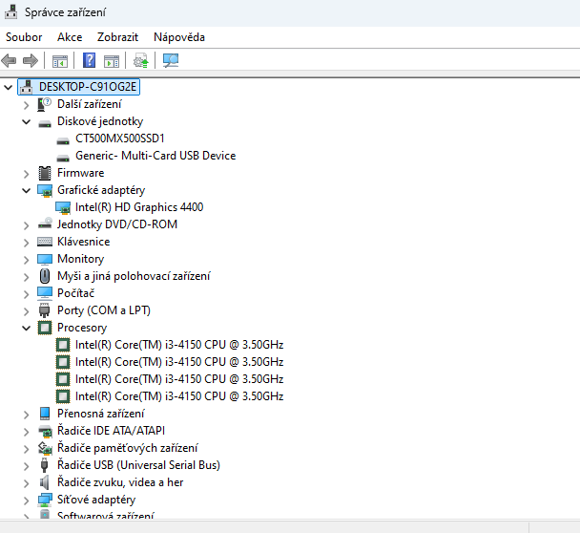580x533 pixels.
Task: Click the Řadiče USB plug icon
Action: click(x=45, y=465)
